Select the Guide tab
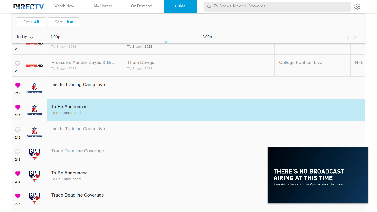377x212 pixels. 180,6
